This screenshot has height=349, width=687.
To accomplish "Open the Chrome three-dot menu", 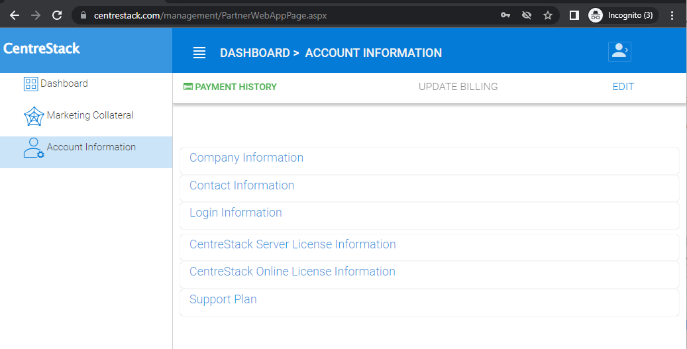I will pos(672,15).
